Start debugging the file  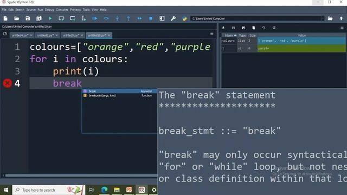pyautogui.click(x=95, y=18)
